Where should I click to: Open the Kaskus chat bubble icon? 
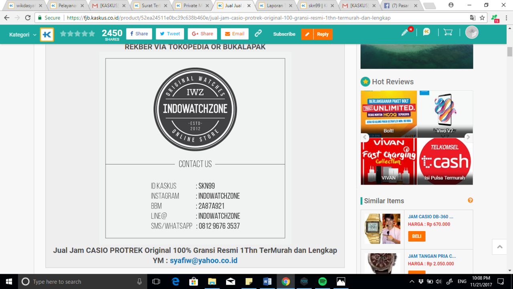[426, 33]
